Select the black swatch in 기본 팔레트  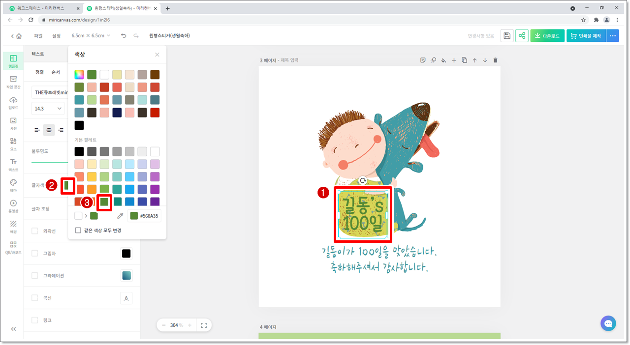point(79,151)
